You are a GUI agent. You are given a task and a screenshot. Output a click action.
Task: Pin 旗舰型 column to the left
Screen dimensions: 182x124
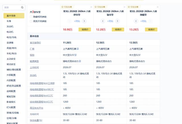(133, 7)
